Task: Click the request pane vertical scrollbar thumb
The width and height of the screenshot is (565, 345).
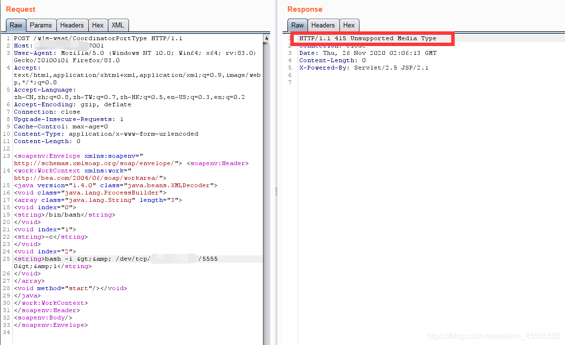Action: [x=267, y=193]
